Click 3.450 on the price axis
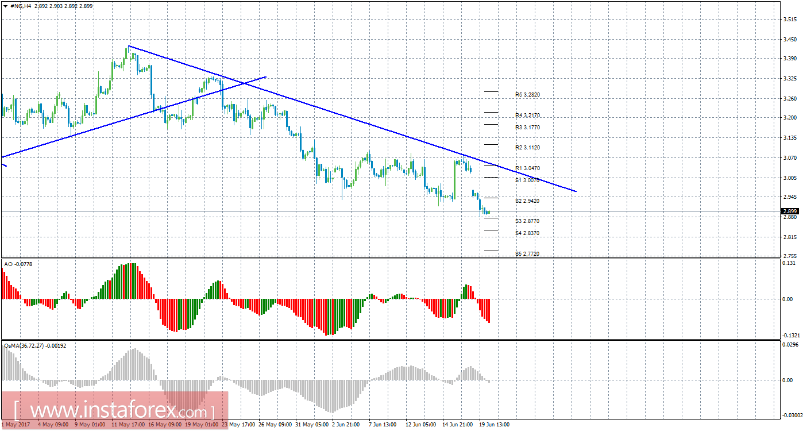This screenshot has width=803, height=431. [x=790, y=40]
